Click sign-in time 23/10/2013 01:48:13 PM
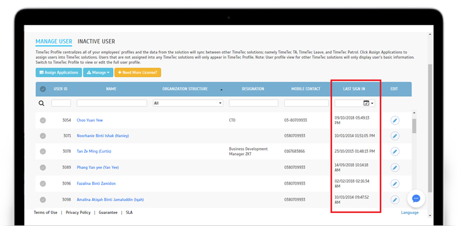The width and height of the screenshot is (457, 226). coord(355,152)
